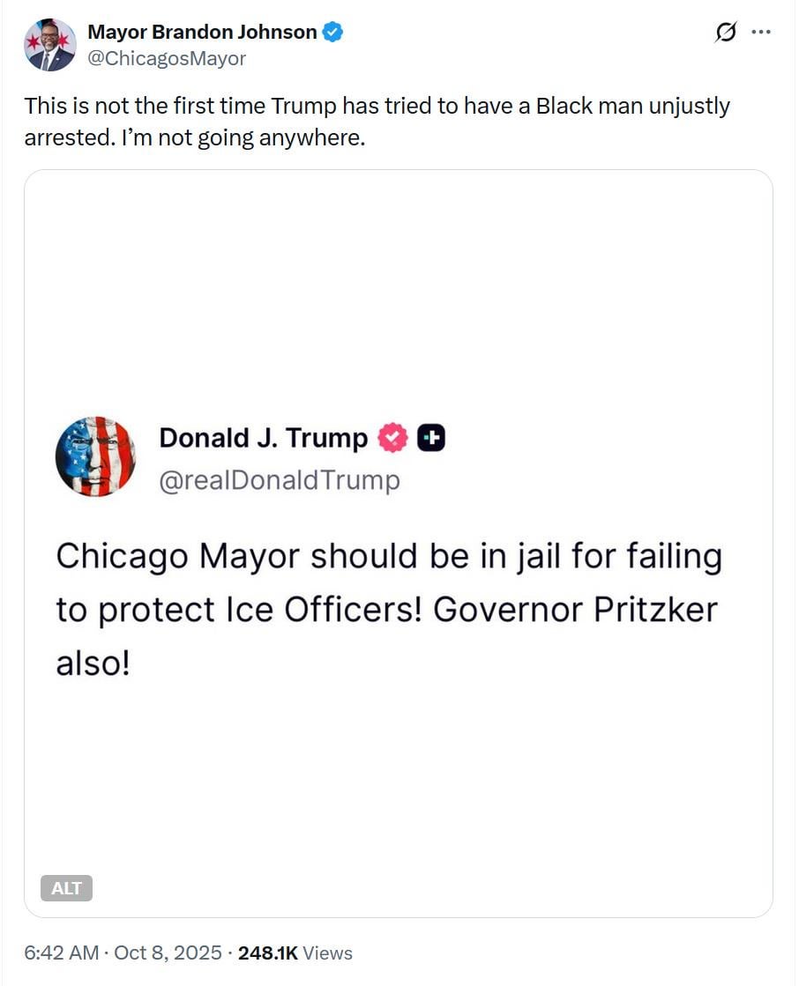Open the Mayor Brandon Johnson display name link

coord(202,33)
